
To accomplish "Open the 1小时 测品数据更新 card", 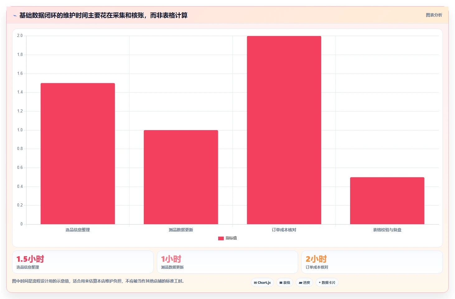I will tap(227, 262).
